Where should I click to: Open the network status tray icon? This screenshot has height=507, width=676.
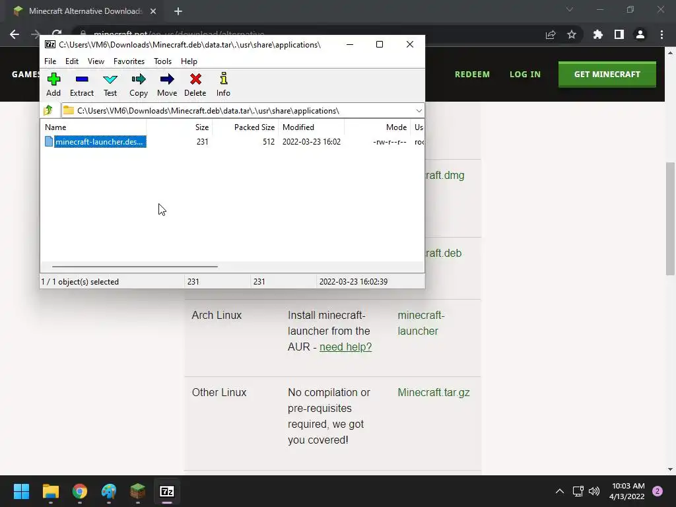click(578, 491)
